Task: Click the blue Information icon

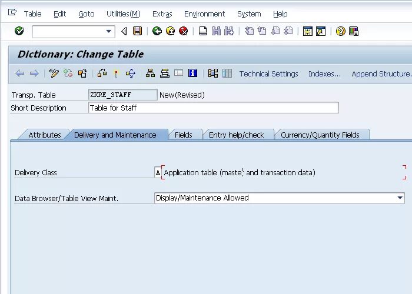Action: coord(192,73)
